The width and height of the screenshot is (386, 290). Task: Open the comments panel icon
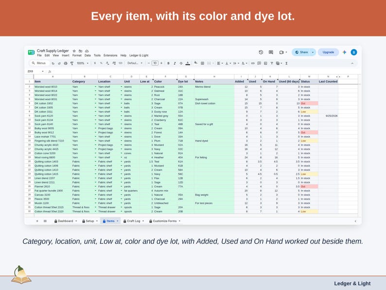(271, 52)
